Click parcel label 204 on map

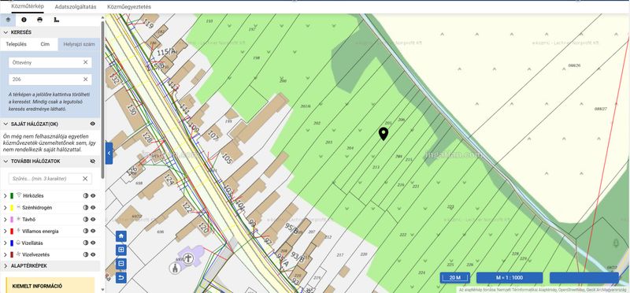350,148
